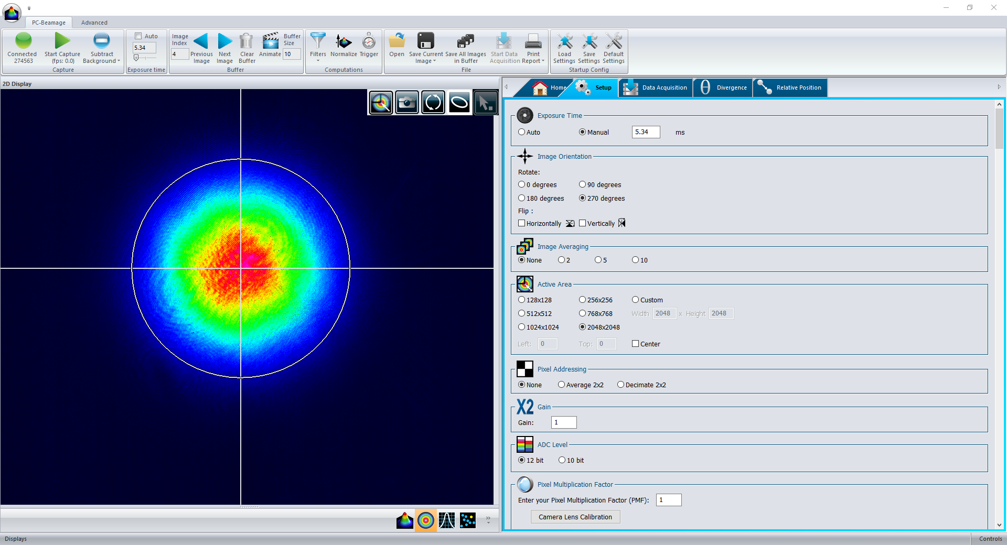
Task: Expand the Filters dropdown
Action: pyautogui.click(x=318, y=61)
